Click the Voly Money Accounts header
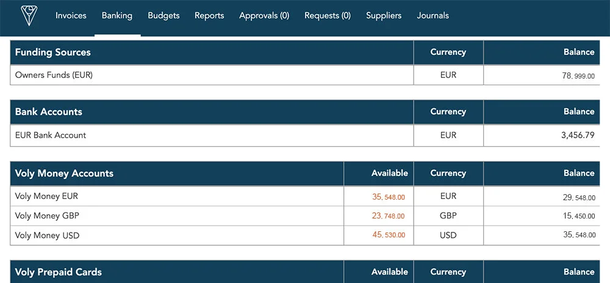This screenshot has width=610, height=283. [64, 173]
